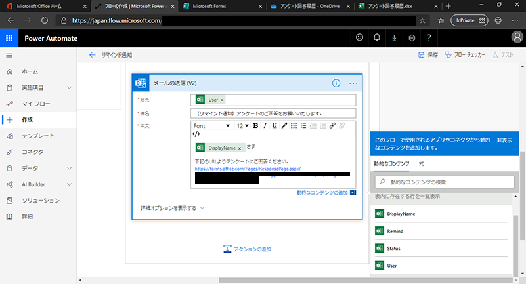Screen dimensions: 526x284
Task: Open テンプレート in sidebar
Action: coord(38,136)
